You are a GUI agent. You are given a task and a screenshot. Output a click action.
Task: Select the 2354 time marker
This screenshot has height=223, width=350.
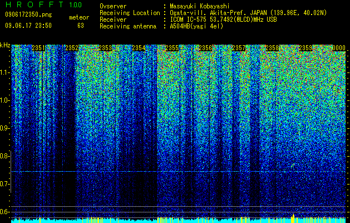click(139, 48)
